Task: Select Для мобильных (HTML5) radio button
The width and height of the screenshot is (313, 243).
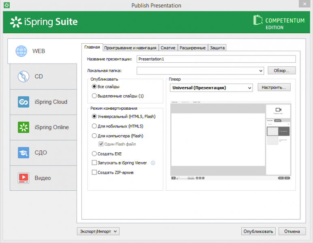Action: pyautogui.click(x=94, y=126)
